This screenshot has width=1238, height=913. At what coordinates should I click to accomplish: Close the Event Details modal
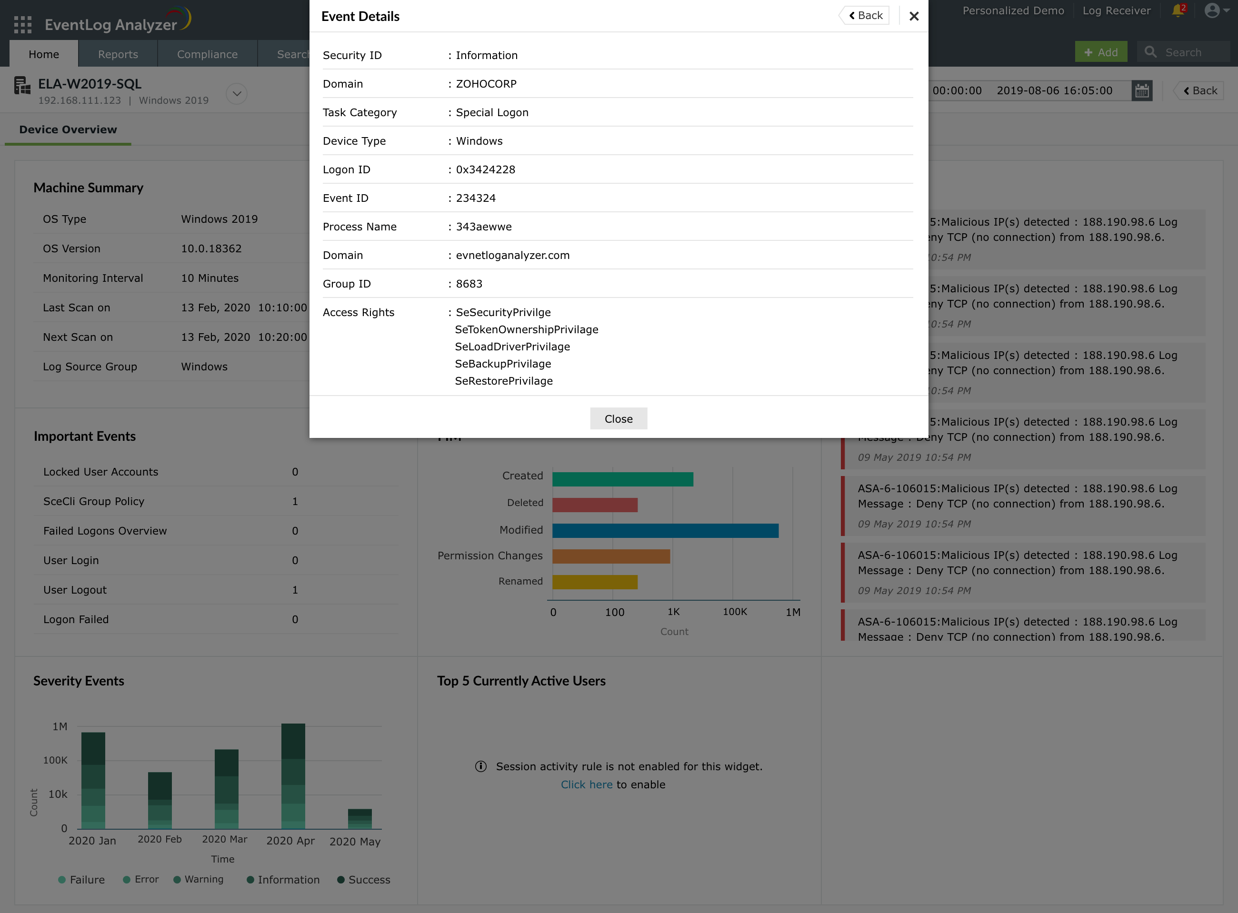pos(914,16)
